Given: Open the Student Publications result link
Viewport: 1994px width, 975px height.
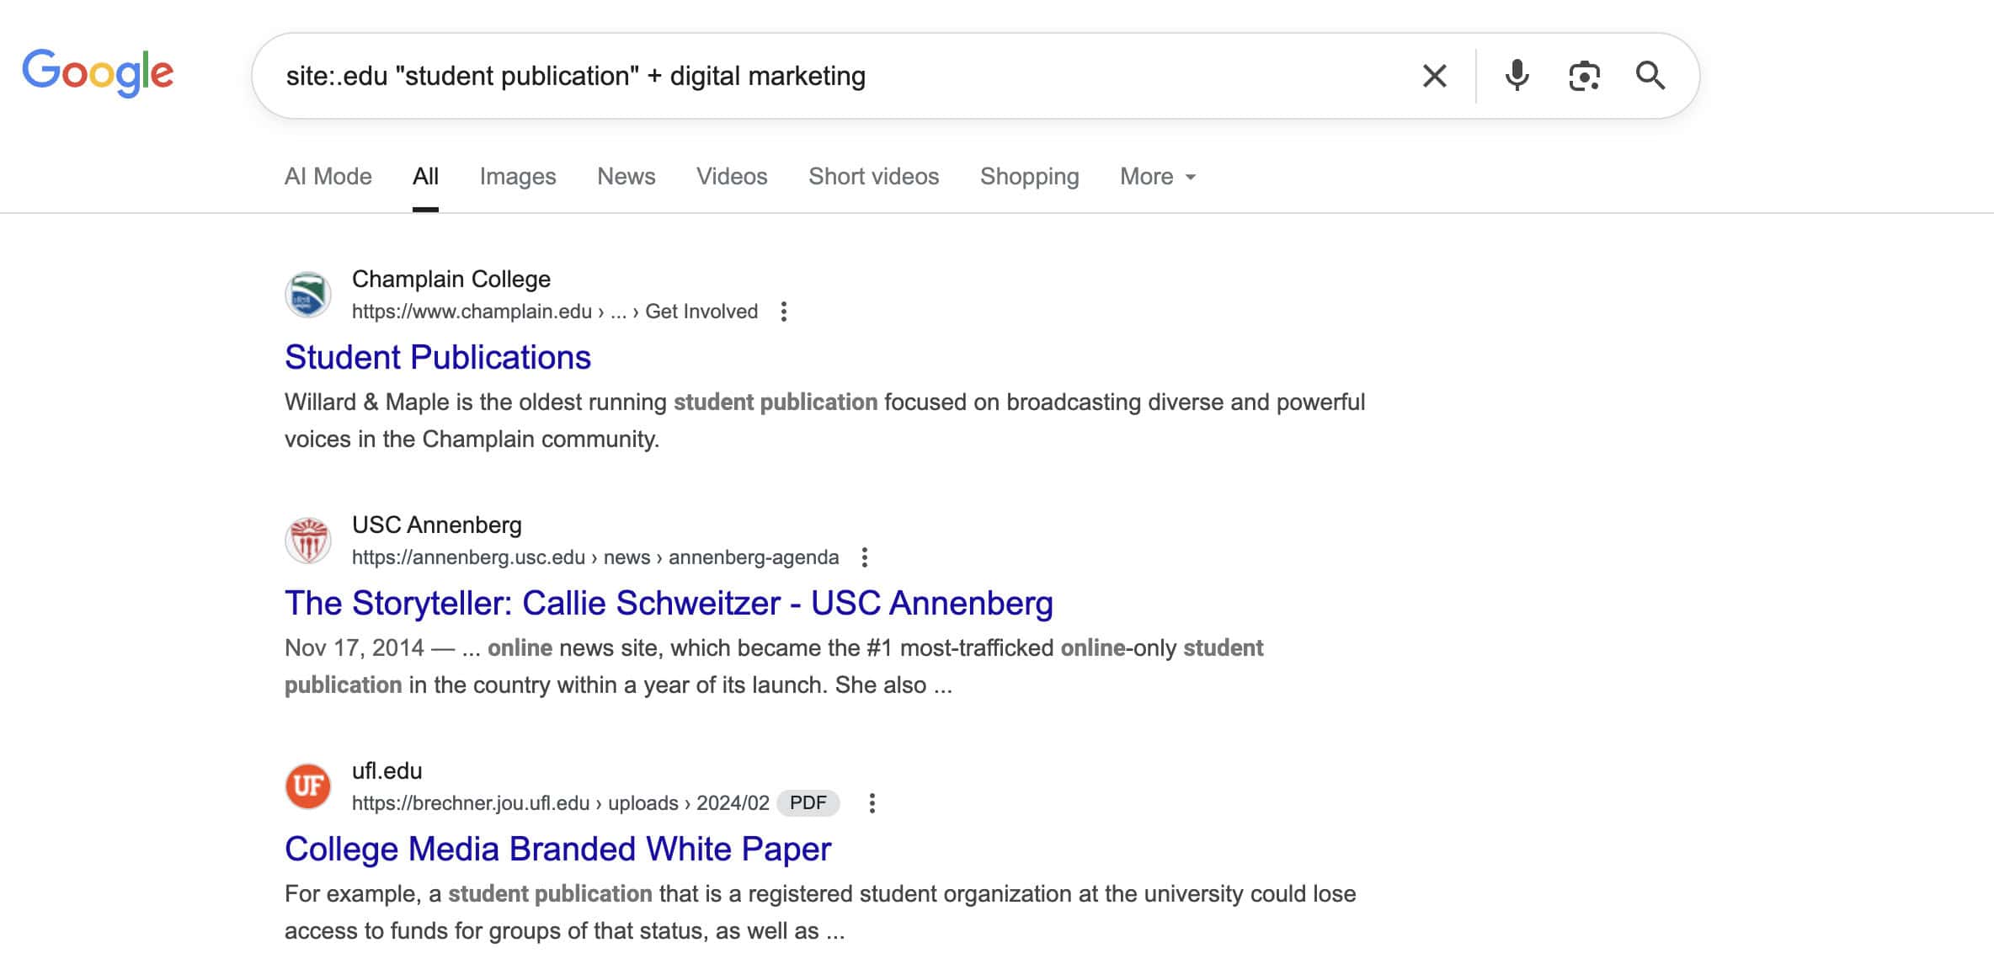Looking at the screenshot, I should (x=438, y=357).
